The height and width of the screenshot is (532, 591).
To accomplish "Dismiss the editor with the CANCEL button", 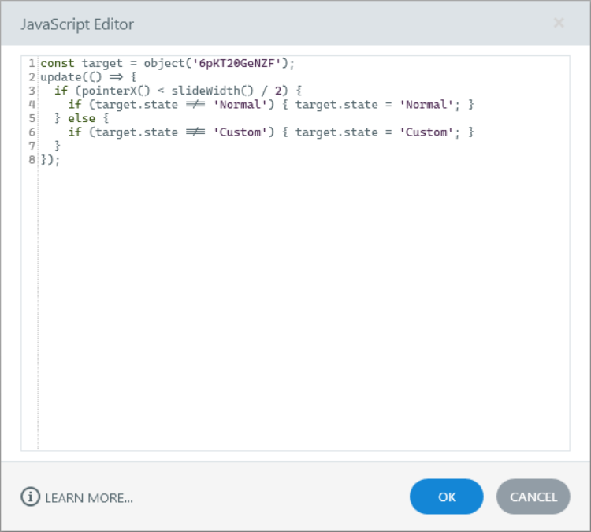I will pyautogui.click(x=533, y=497).
